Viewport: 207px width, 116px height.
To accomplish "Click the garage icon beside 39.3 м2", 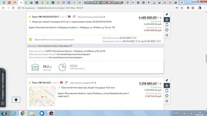I will click(x=35, y=67).
